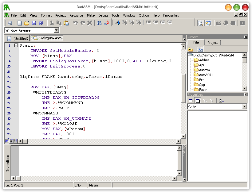Toggle line numbers button at editor bottom-left
Screen dimensions: 252x192
7,141
